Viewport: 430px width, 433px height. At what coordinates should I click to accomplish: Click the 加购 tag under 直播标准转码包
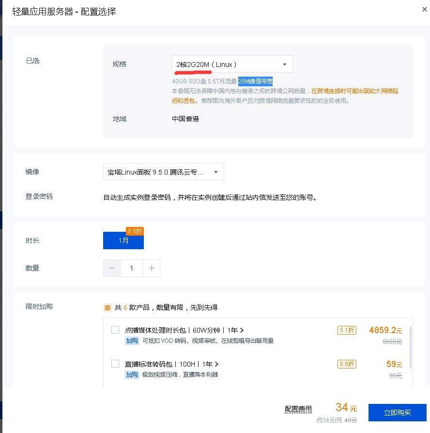[132, 374]
